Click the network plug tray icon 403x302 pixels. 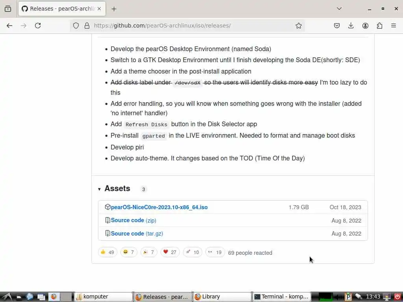358,297
